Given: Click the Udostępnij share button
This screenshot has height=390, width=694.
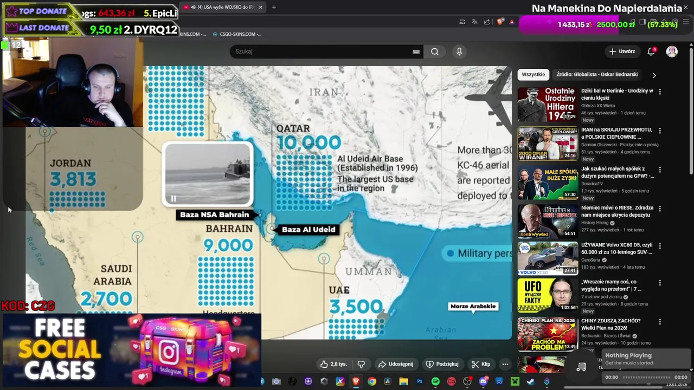Looking at the screenshot, I should tap(396, 364).
